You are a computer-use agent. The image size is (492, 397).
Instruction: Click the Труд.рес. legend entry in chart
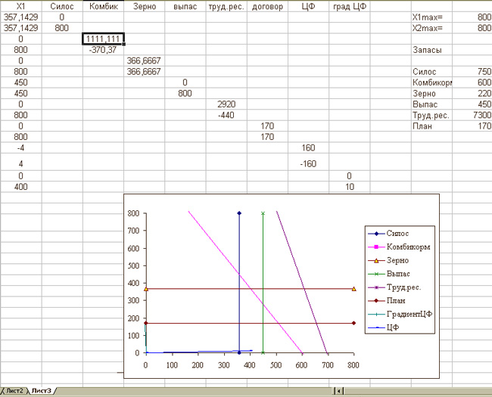394,287
